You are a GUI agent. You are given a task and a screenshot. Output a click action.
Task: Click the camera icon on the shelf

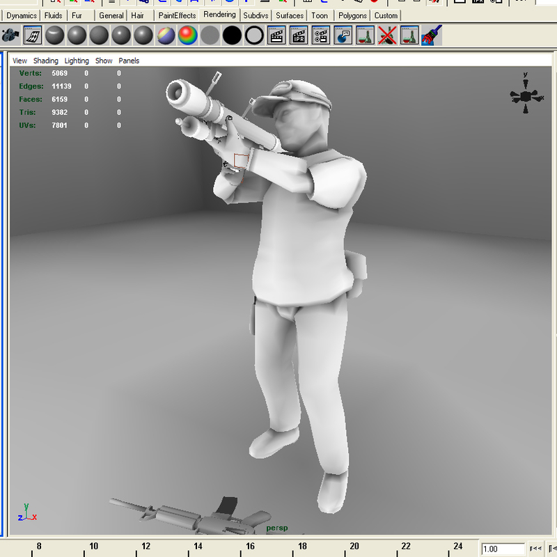10,33
